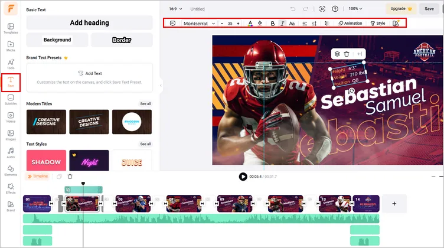444x248 pixels.
Task: Delete the selected scene in timeline
Action: (70, 177)
